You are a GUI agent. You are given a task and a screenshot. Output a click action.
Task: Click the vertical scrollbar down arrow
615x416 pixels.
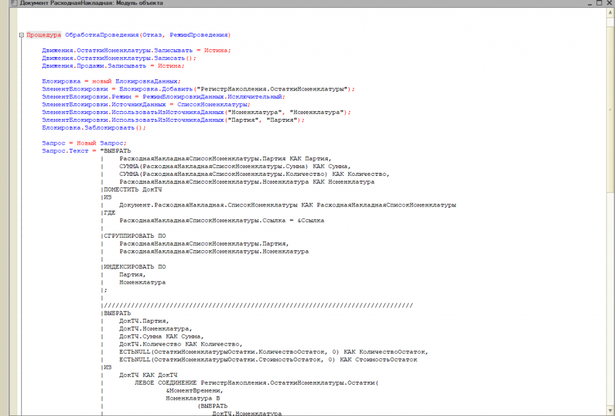(x=611, y=412)
